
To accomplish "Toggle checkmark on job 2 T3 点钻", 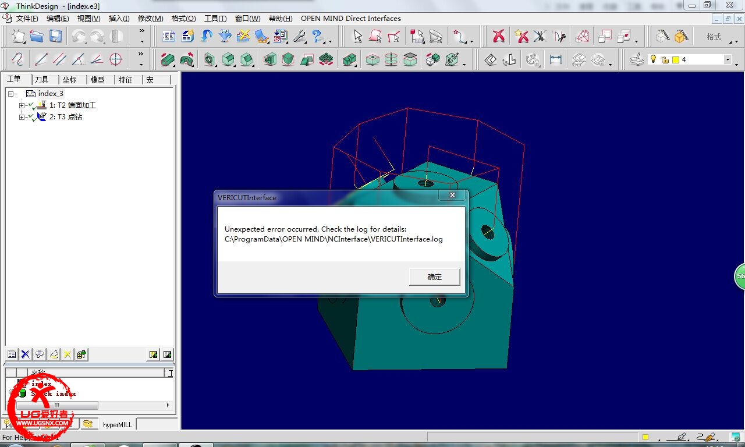I will [x=31, y=117].
